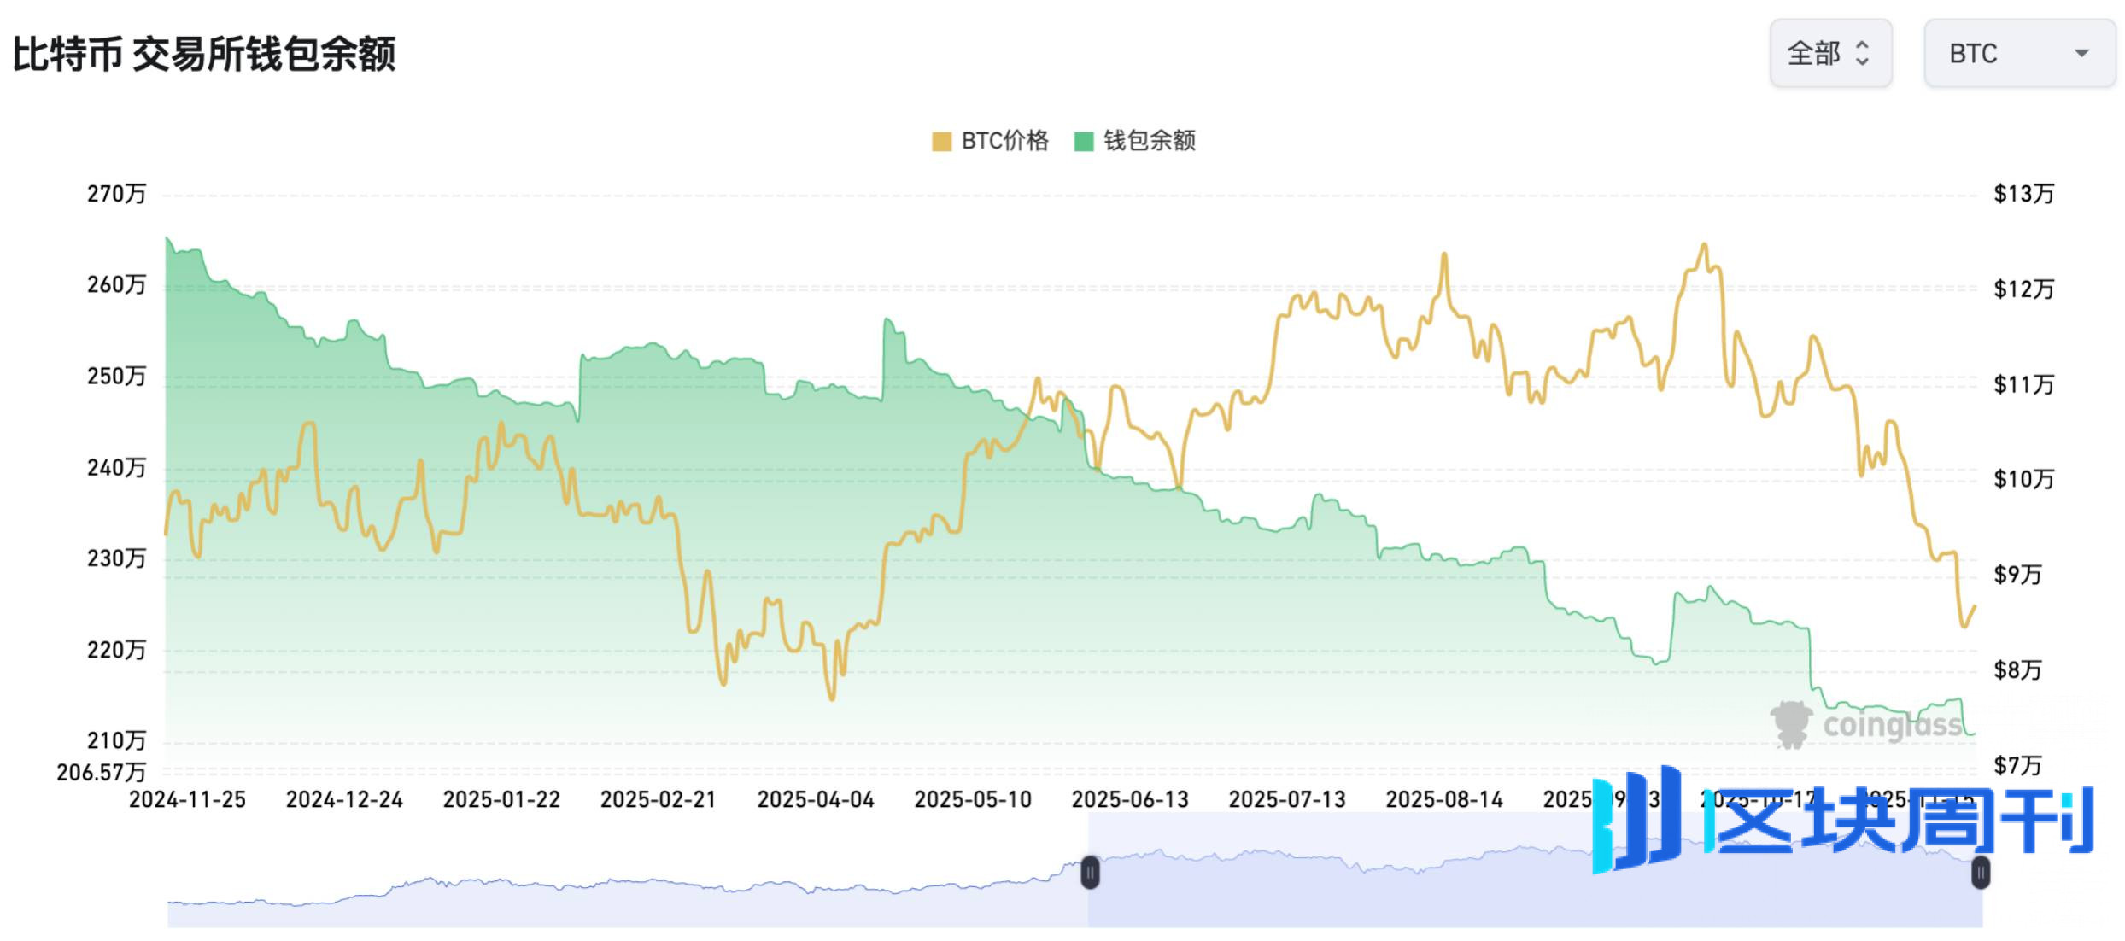
Task: Click the blue 区块周刊 logo icon
Action: pyautogui.click(x=1636, y=820)
